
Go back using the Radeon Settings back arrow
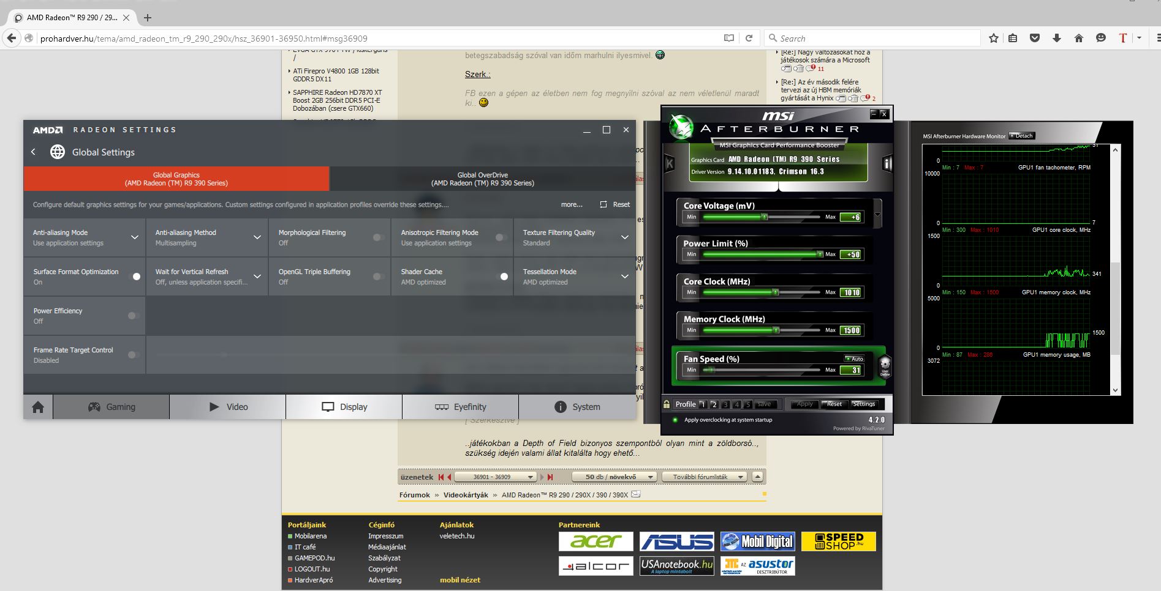[34, 152]
